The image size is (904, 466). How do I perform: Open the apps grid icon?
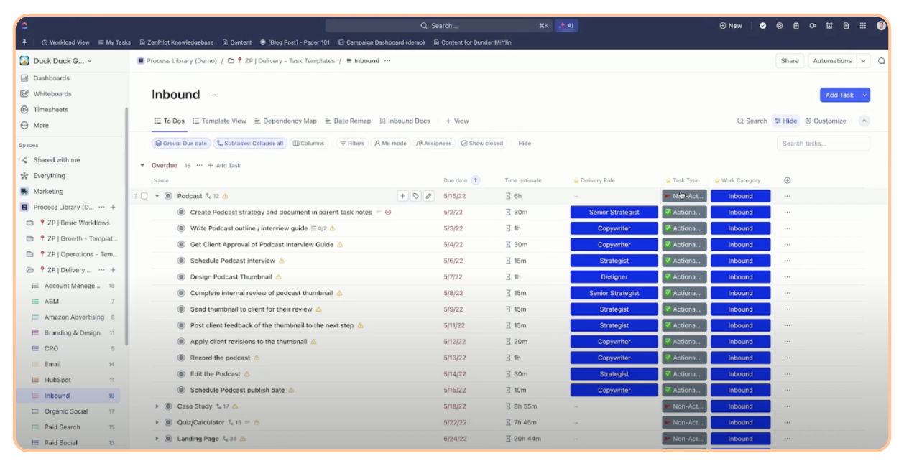[x=863, y=25]
